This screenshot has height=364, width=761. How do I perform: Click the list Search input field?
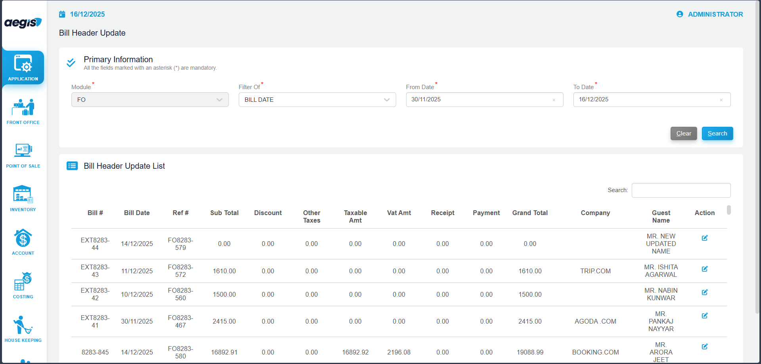pyautogui.click(x=680, y=191)
